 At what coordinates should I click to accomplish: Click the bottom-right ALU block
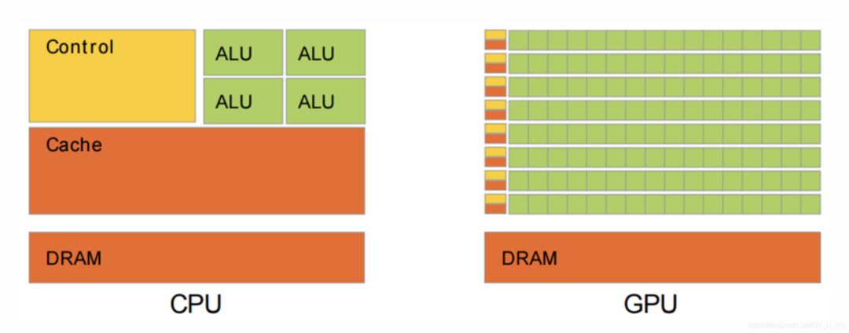pyautogui.click(x=325, y=100)
